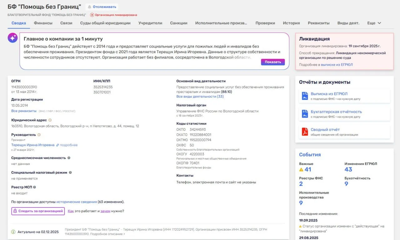
Task: Click the purple AI sparkle icon
Action: (12, 38)
